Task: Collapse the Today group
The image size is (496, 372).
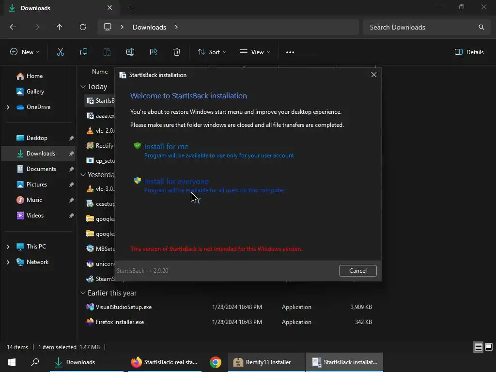Action: pos(83,87)
